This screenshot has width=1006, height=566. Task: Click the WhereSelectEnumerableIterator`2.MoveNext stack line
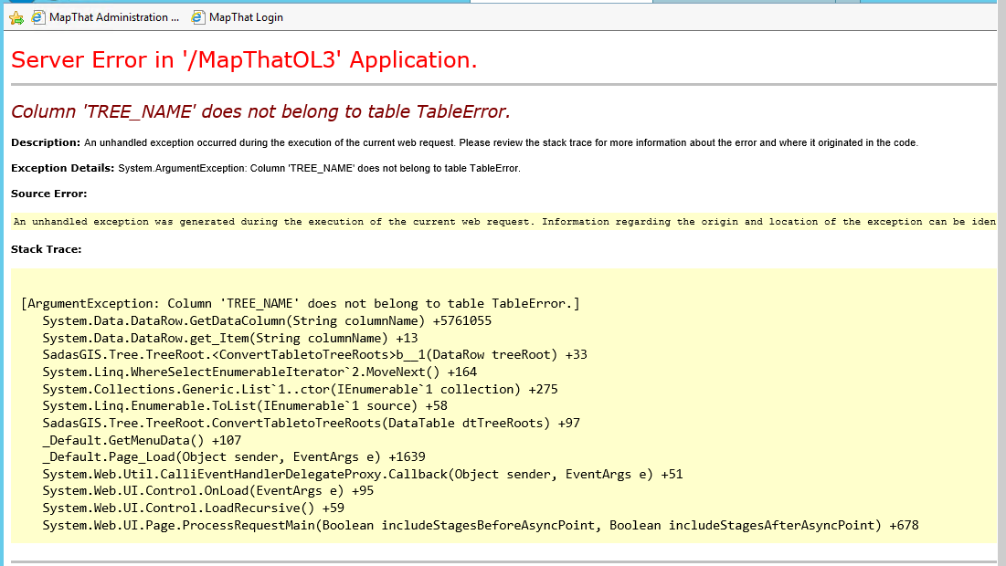point(259,372)
